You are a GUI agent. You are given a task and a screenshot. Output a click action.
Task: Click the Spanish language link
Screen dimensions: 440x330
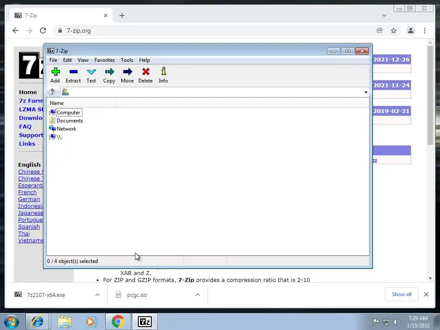29,227
